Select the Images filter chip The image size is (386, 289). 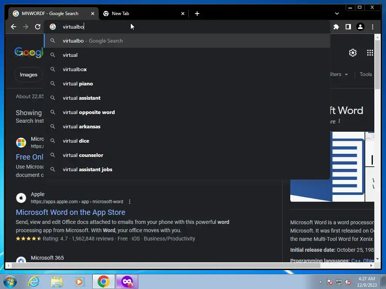coord(29,75)
